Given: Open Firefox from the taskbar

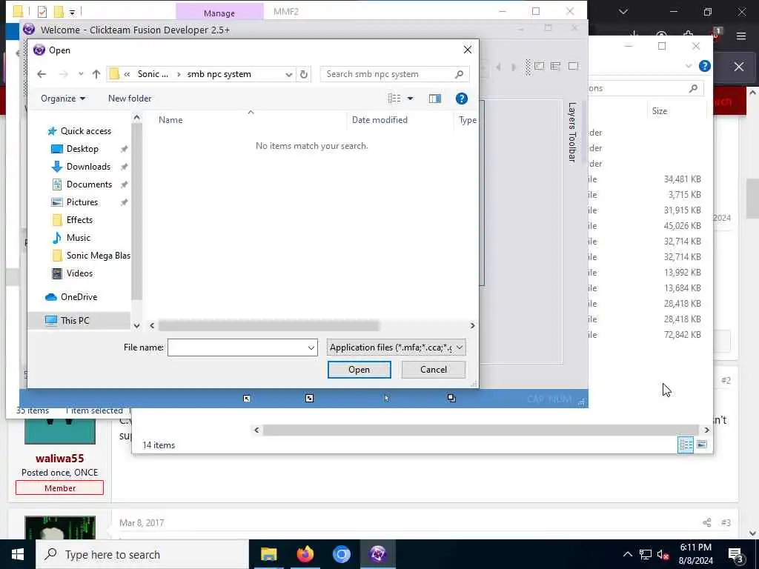Looking at the screenshot, I should [x=305, y=554].
